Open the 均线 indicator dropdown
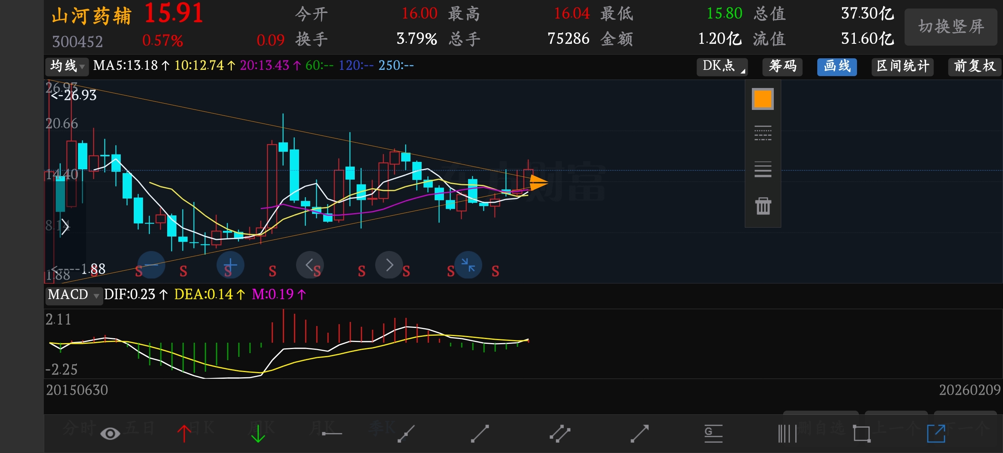The width and height of the screenshot is (1003, 453). pos(67,66)
